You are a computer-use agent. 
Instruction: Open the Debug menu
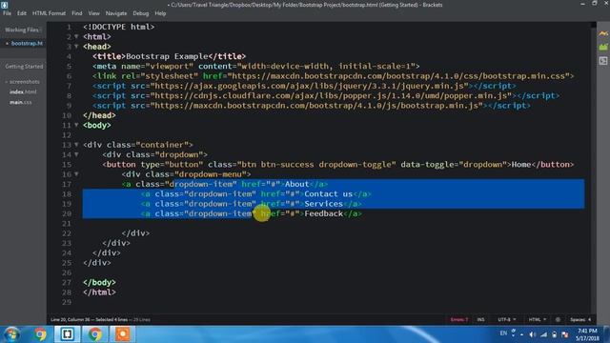(140, 13)
